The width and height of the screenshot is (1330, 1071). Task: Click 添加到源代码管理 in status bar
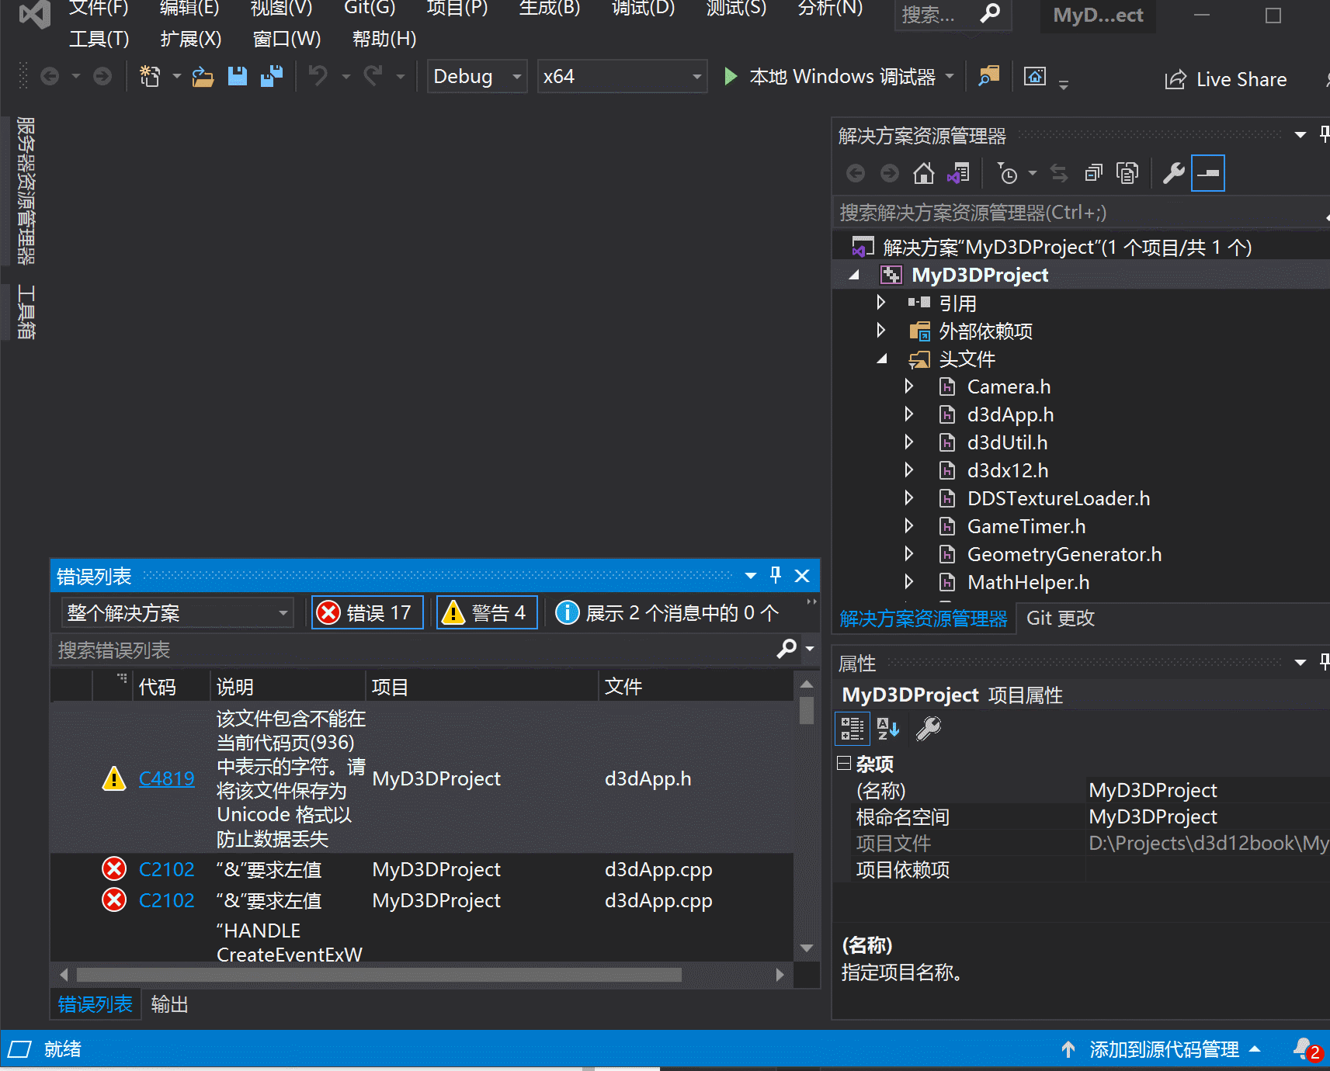point(1163,1049)
